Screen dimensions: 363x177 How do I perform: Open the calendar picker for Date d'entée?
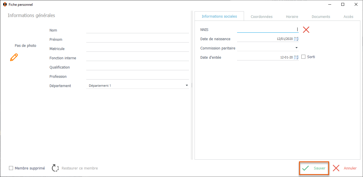pos(296,57)
